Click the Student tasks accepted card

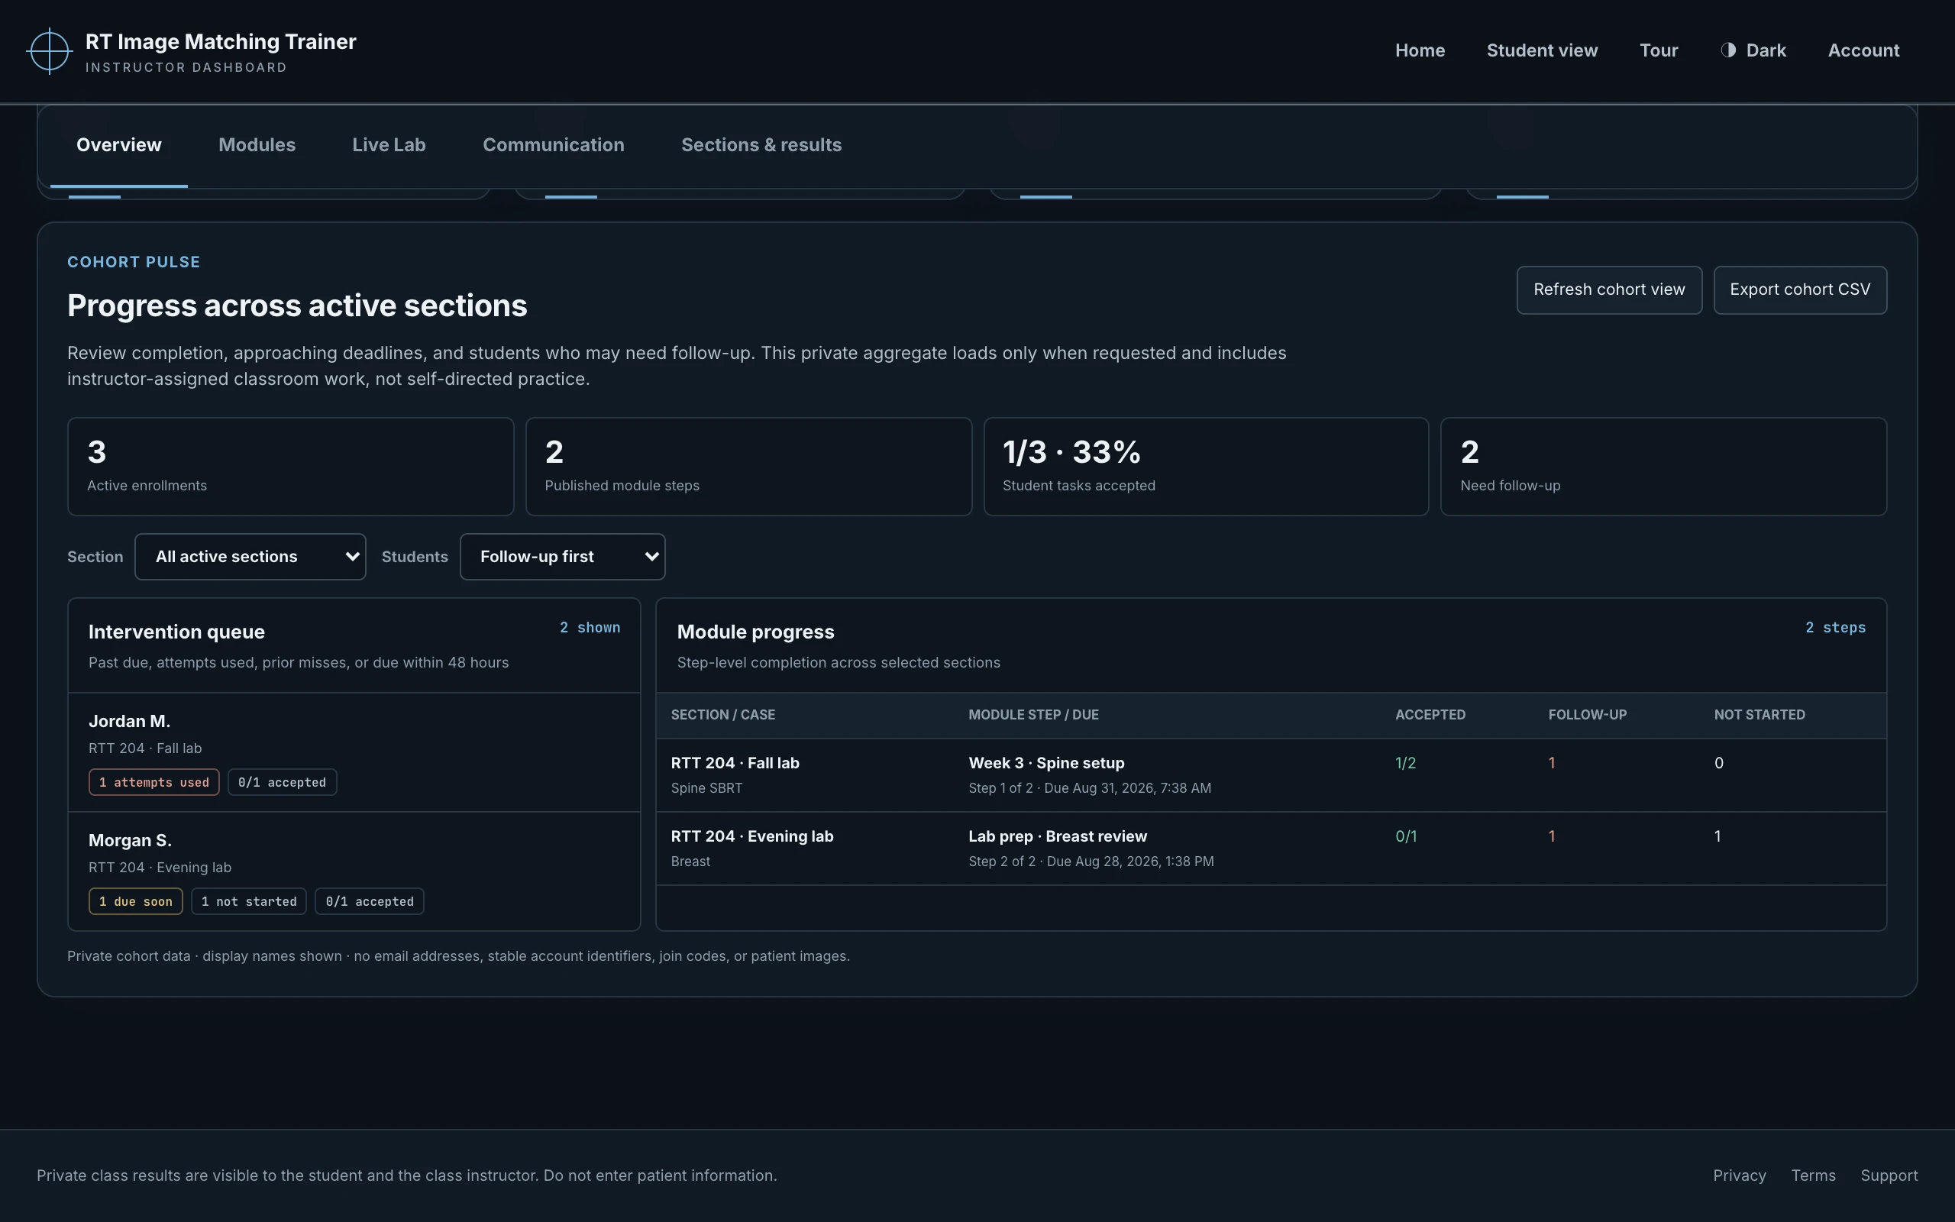point(1206,467)
